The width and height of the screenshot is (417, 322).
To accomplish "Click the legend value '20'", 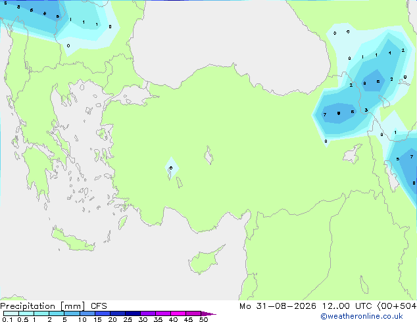I will tap(112, 319).
